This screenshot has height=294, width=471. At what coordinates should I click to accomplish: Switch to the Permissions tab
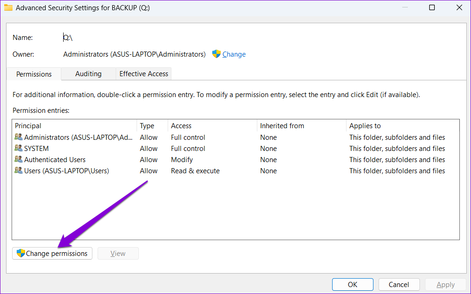[34, 74]
